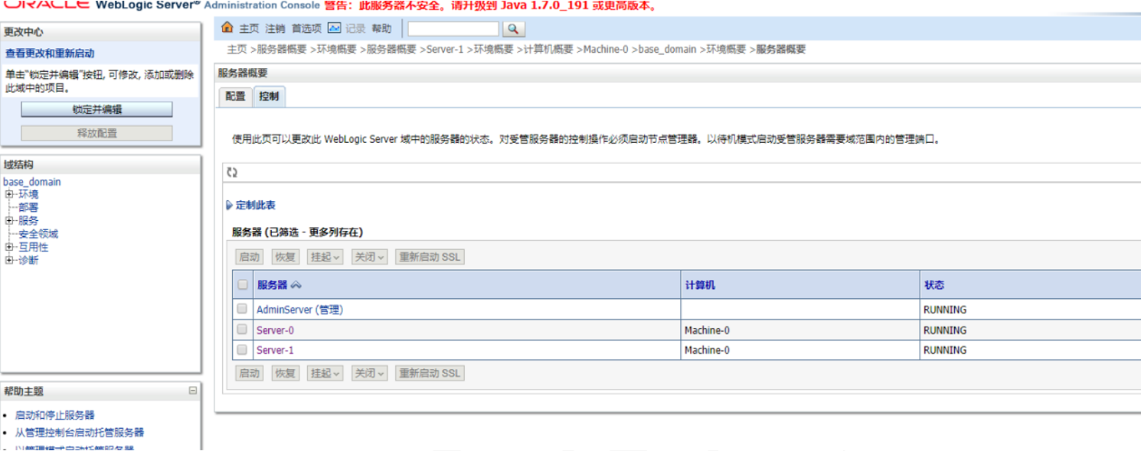Tick the select-all checkbox in table header

click(x=243, y=284)
